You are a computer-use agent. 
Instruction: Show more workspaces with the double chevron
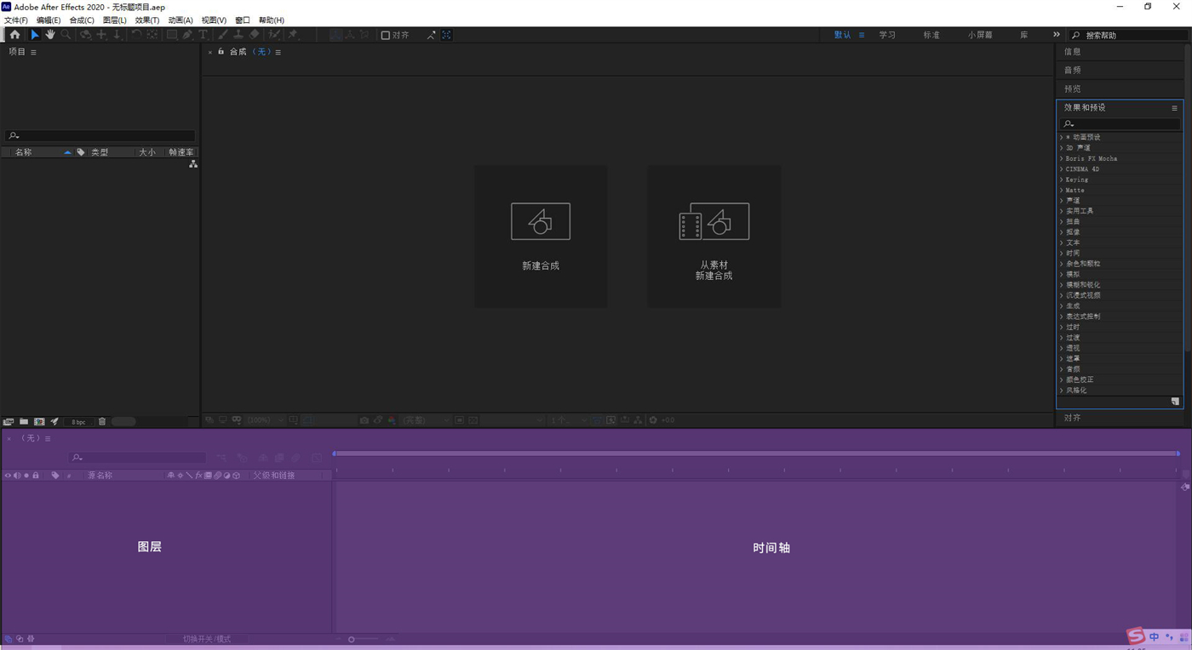[1056, 35]
